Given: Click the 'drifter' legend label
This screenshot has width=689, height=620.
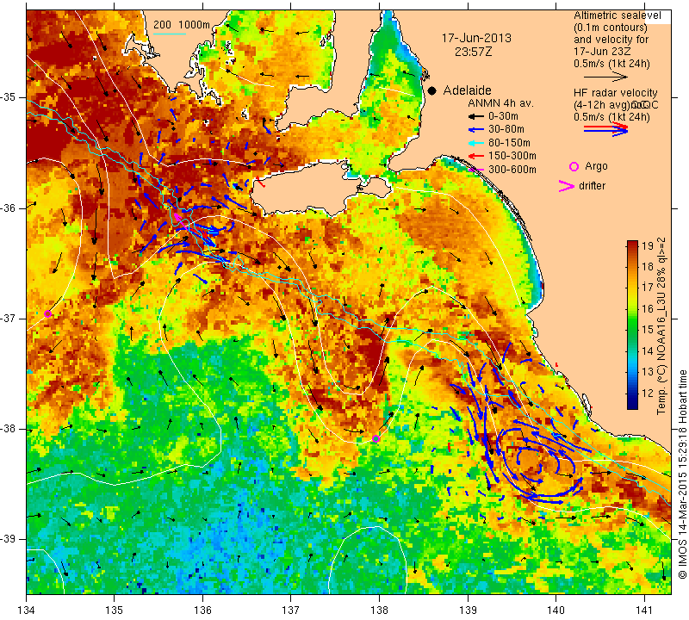Looking at the screenshot, I should pyautogui.click(x=592, y=186).
